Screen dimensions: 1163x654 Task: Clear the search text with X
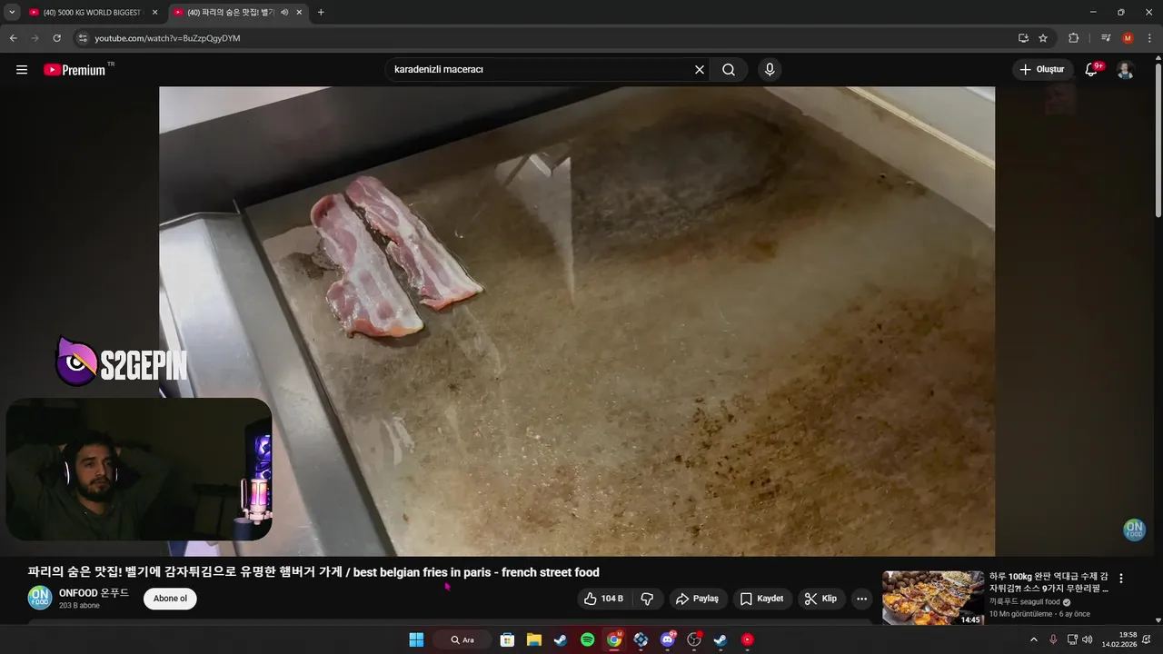[x=700, y=70]
